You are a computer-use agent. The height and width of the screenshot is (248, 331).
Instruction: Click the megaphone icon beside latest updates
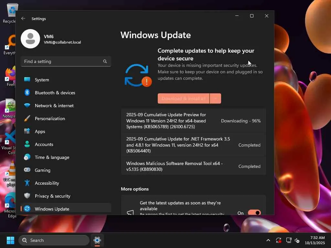130,212
